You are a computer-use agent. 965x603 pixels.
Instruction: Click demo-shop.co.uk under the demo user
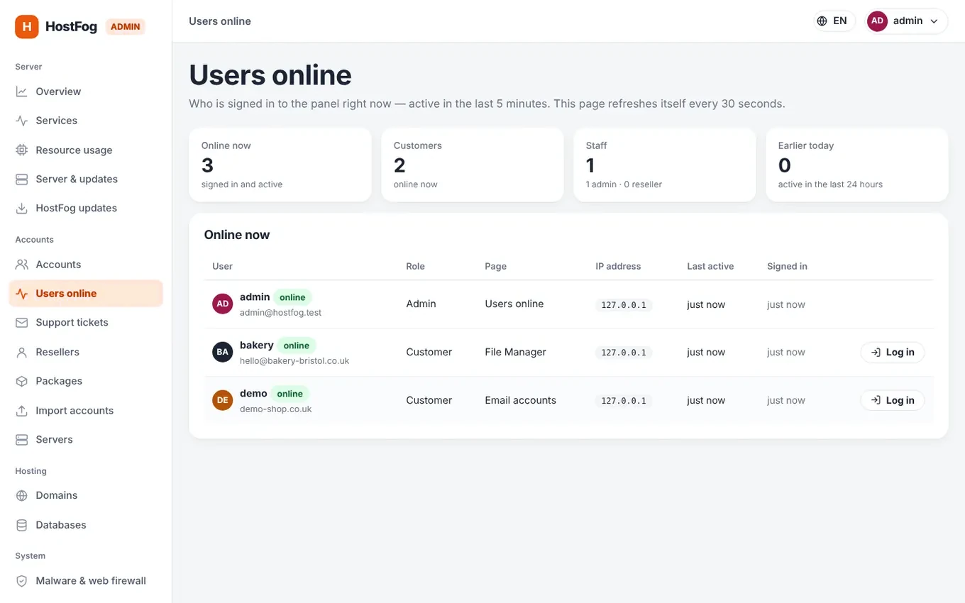point(276,409)
